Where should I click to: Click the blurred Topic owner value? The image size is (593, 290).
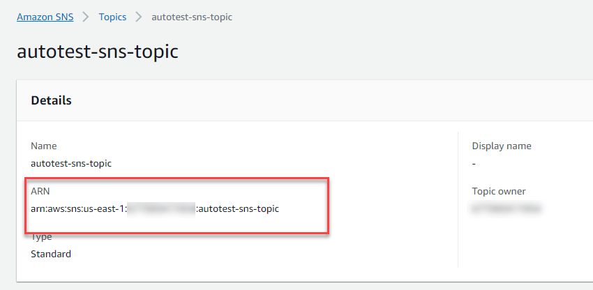pos(507,208)
